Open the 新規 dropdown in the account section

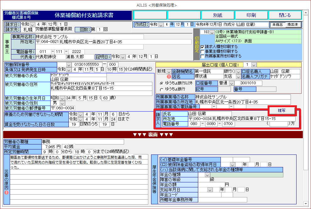point(169,72)
